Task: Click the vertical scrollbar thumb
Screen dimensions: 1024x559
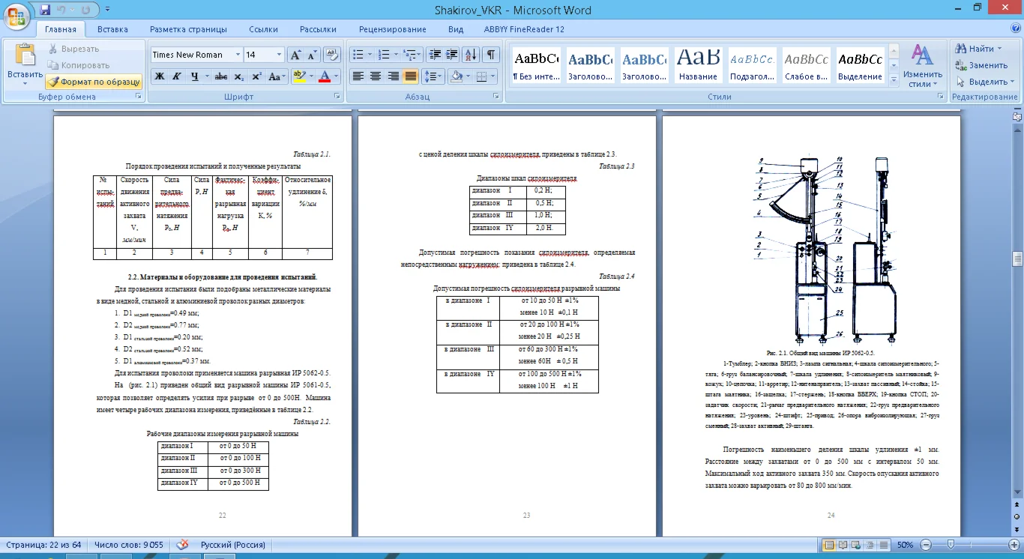Action: pos(1017,259)
